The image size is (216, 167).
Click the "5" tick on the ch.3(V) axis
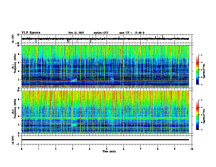tap(19, 136)
